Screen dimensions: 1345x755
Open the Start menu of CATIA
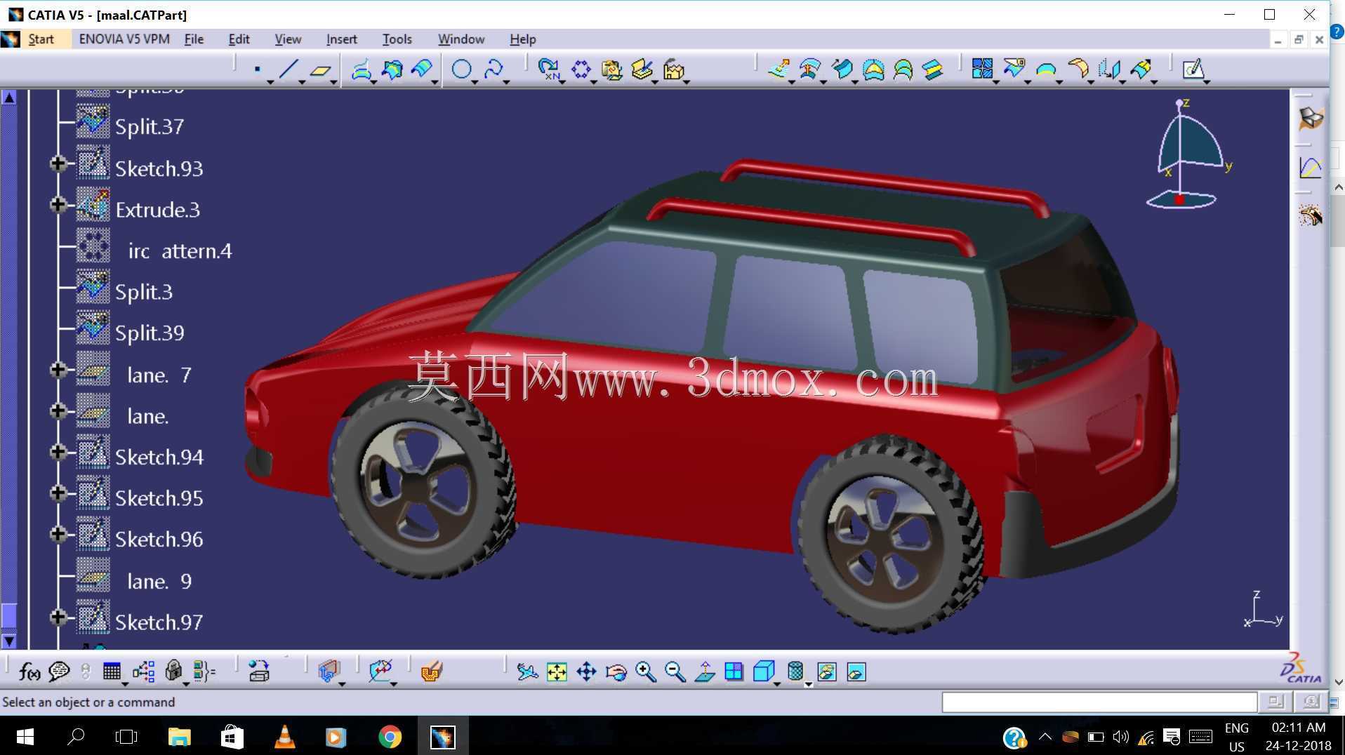(x=41, y=39)
